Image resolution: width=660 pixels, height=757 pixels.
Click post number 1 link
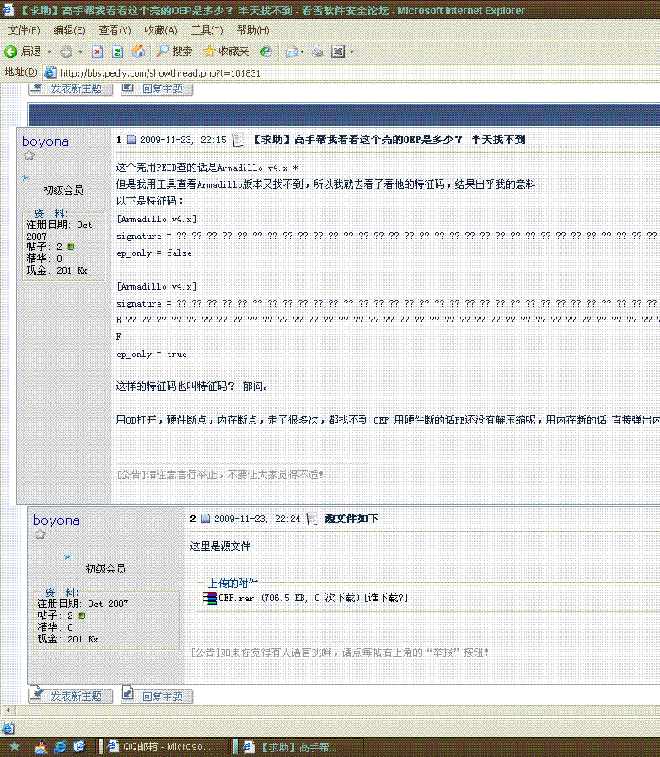coord(119,140)
